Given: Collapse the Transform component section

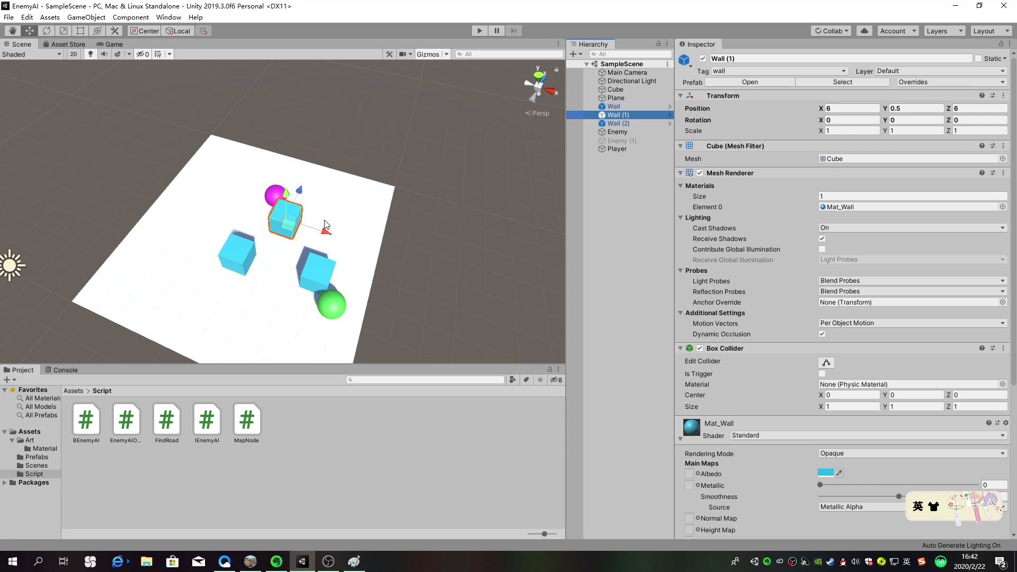Looking at the screenshot, I should (681, 96).
